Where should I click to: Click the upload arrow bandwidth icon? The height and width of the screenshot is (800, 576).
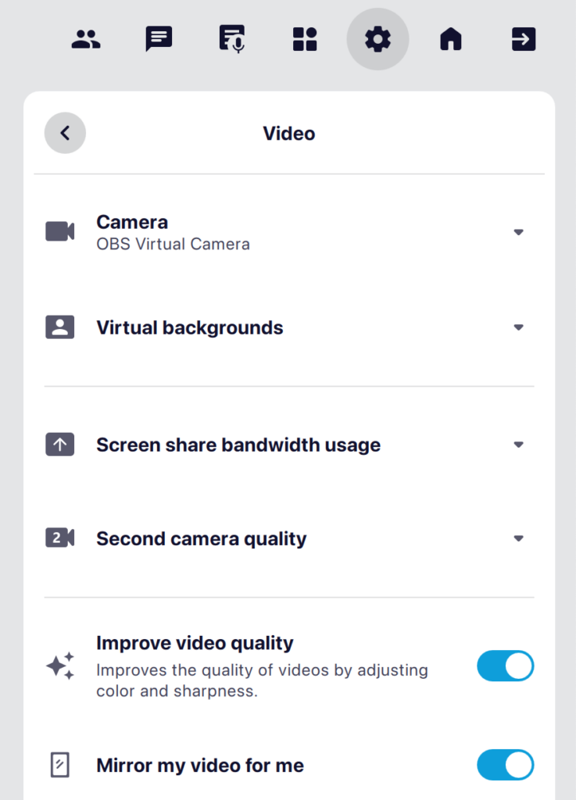pos(60,444)
